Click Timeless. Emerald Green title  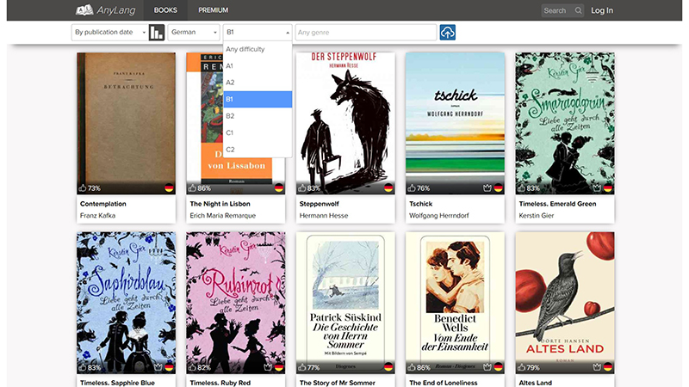tap(557, 204)
